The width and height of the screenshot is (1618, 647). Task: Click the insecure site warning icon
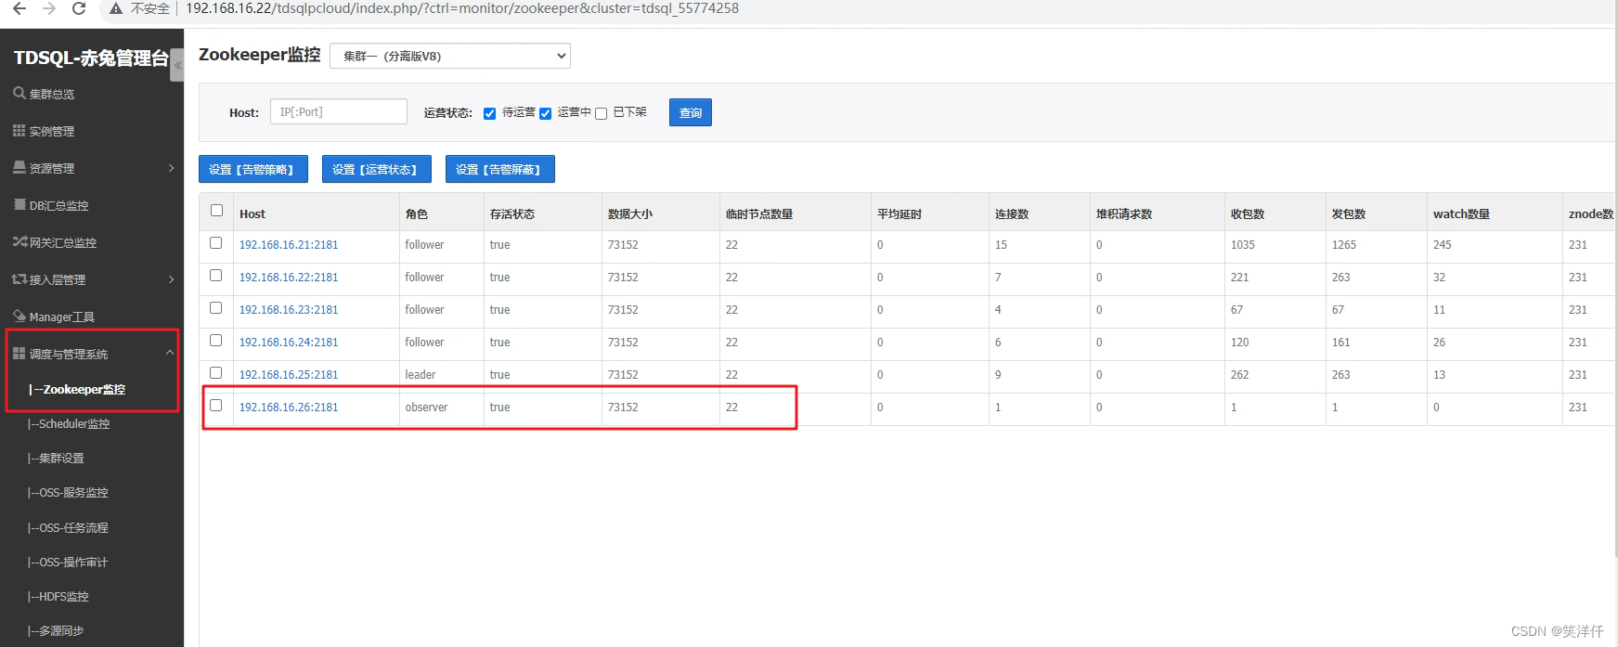point(116,8)
